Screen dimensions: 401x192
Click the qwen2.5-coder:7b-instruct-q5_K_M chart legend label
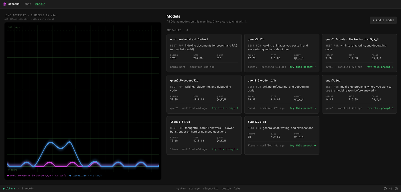(x=30, y=176)
